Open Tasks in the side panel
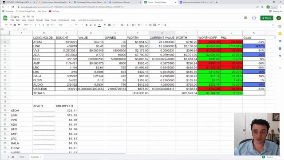284x160 pixels. coord(280,41)
